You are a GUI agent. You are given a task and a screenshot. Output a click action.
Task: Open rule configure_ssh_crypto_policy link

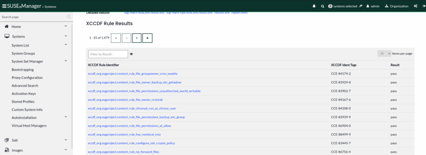(x=131, y=143)
